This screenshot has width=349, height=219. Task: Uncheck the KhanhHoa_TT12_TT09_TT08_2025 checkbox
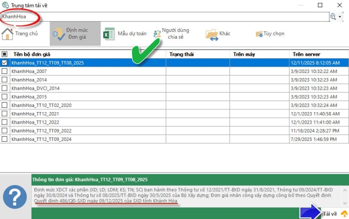point(5,62)
